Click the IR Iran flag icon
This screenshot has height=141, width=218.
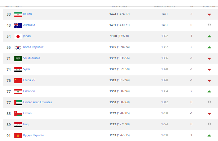pyautogui.click(x=18, y=14)
